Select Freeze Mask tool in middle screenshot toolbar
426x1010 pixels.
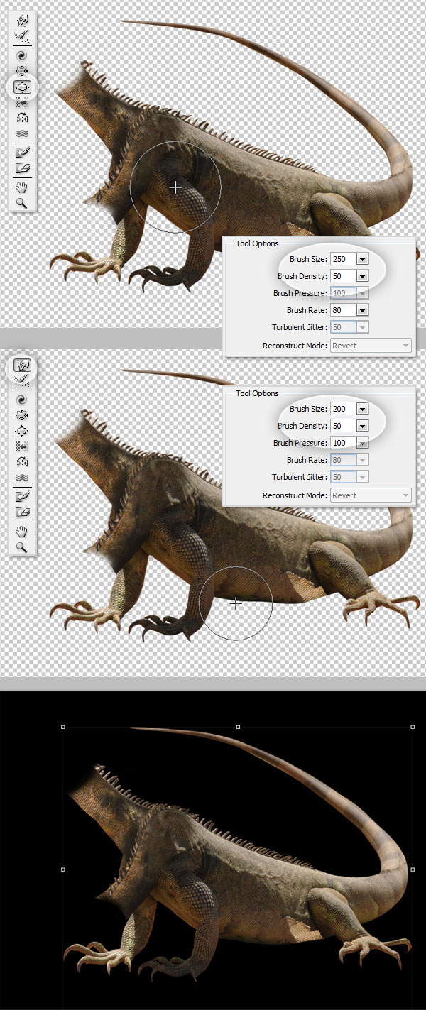22,497
